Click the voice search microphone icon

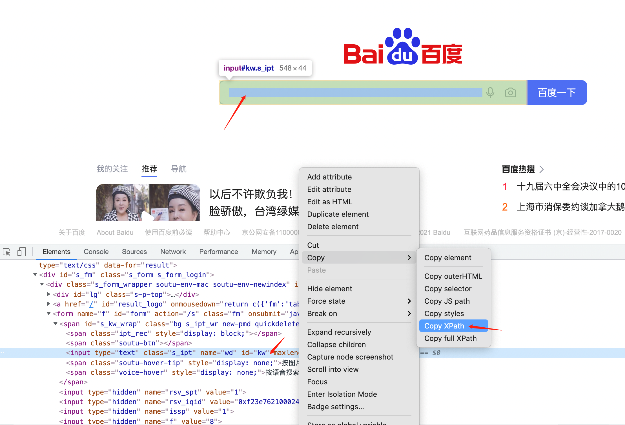pyautogui.click(x=490, y=93)
